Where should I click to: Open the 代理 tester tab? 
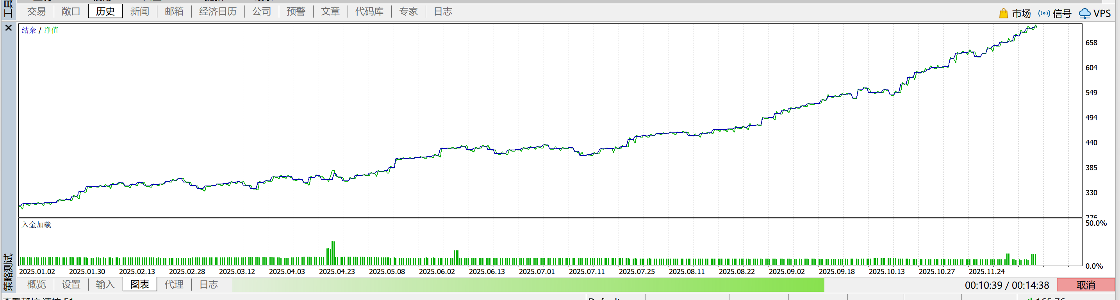(x=174, y=284)
